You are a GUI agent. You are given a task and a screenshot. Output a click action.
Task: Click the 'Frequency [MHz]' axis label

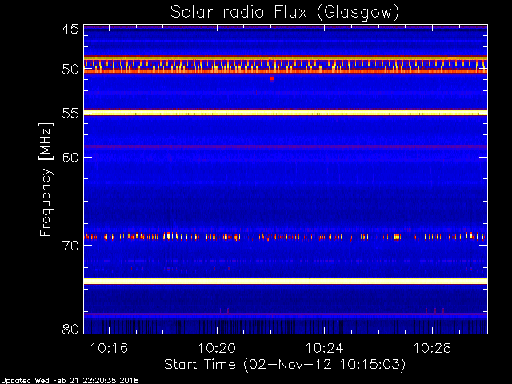[x=46, y=179]
